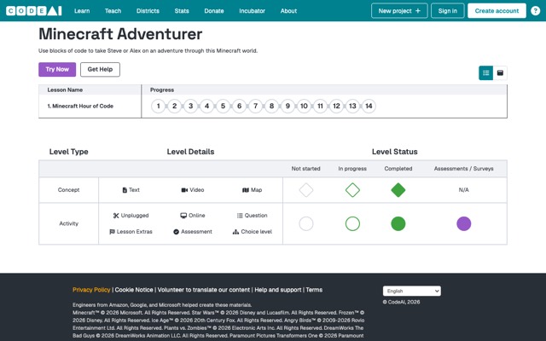Open the English language dropdown
Viewport: 546px width, 341px height.
[x=412, y=291]
